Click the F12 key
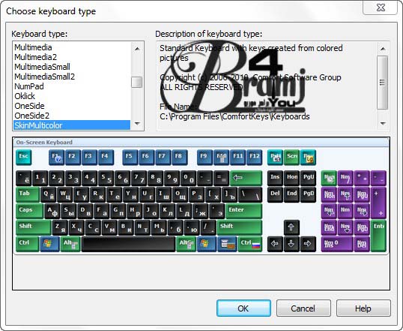Image resolution: width=403 pixels, height=331 pixels. (x=254, y=157)
